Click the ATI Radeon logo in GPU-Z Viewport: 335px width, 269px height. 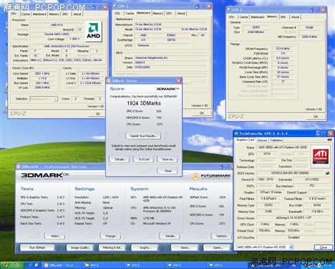click(321, 156)
